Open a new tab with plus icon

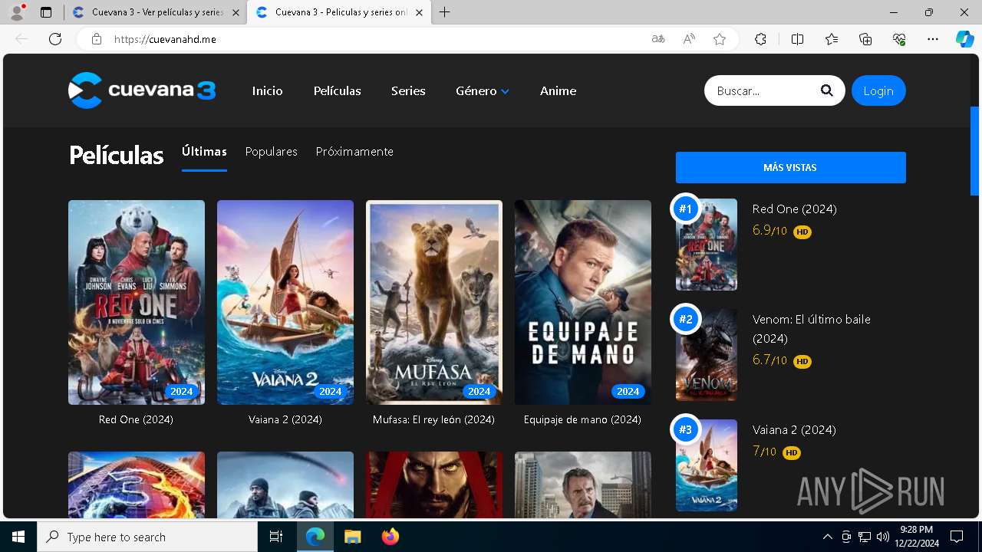445,12
